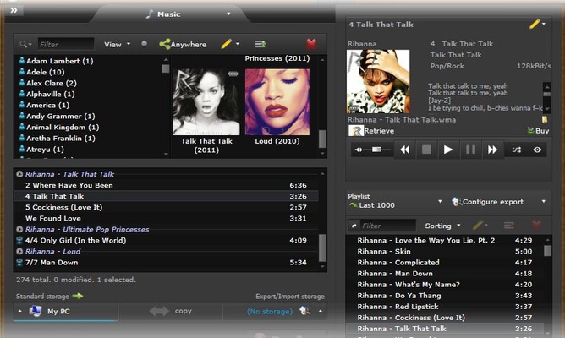565x338 pixels.
Task: Select artist Adele (10)
Action: tap(41, 72)
